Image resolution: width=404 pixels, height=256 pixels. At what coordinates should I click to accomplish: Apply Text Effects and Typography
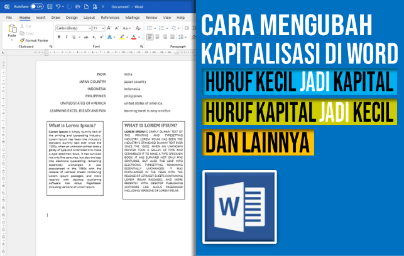[110, 37]
